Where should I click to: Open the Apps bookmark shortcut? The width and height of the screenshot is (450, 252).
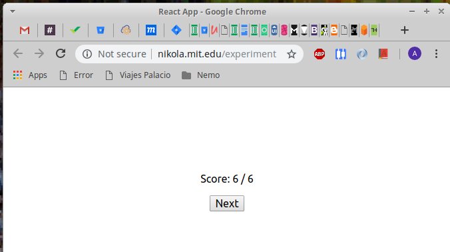click(x=30, y=75)
